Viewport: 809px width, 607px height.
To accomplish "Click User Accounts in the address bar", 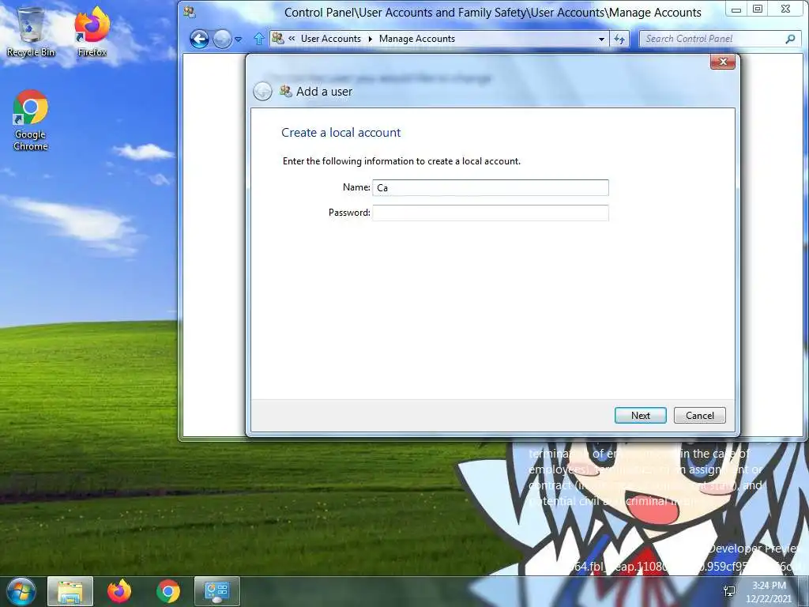I will 331,39.
